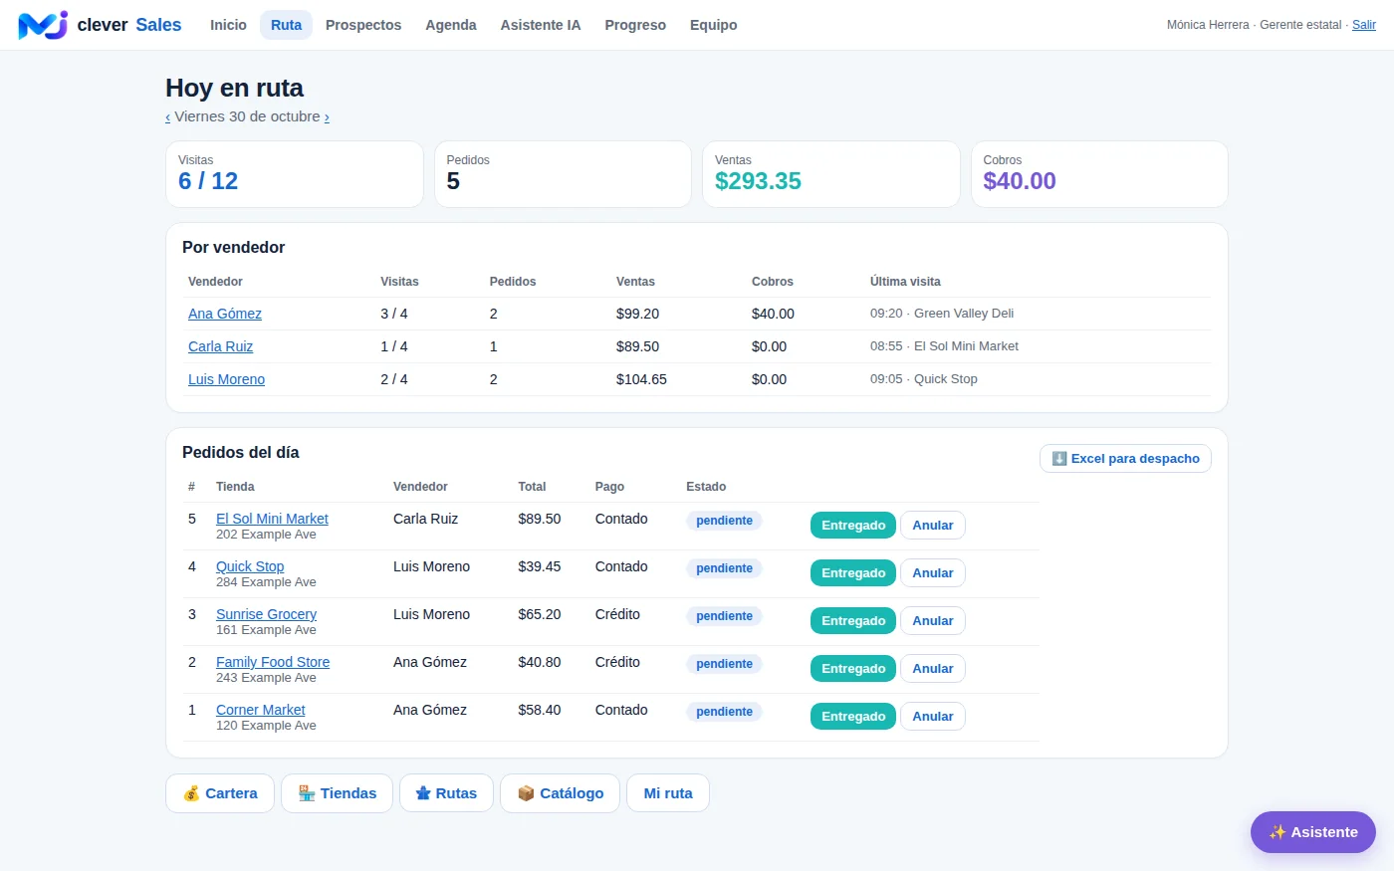Open the Sunrise Grocery store link

pos(266,614)
